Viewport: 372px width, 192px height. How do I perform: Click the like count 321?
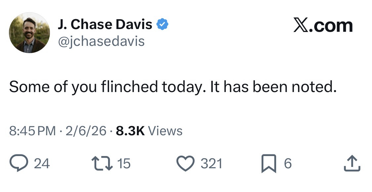(x=212, y=164)
